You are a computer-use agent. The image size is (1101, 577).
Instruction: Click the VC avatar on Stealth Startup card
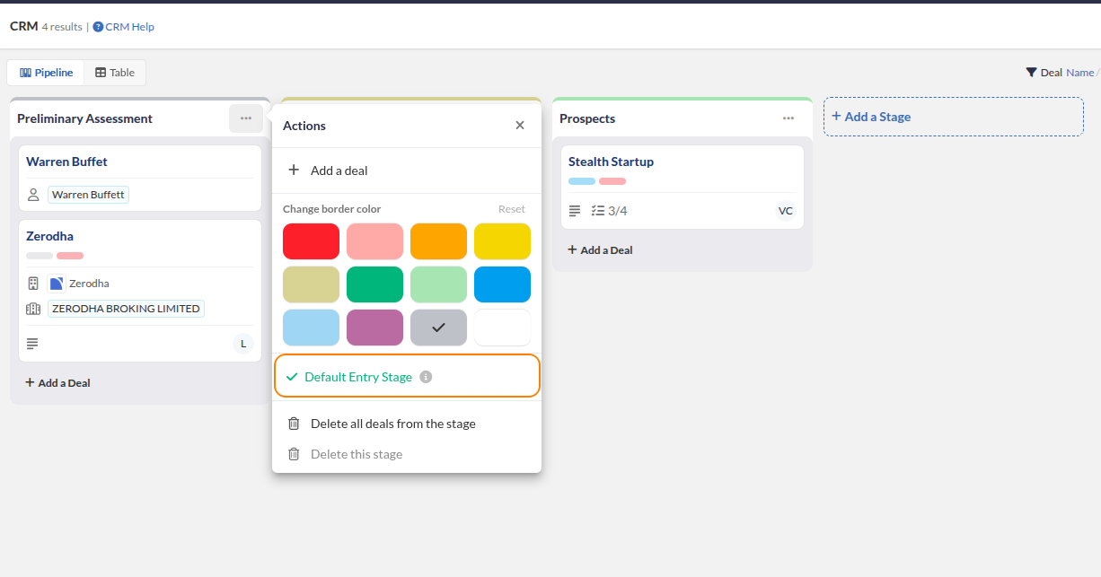(x=785, y=211)
